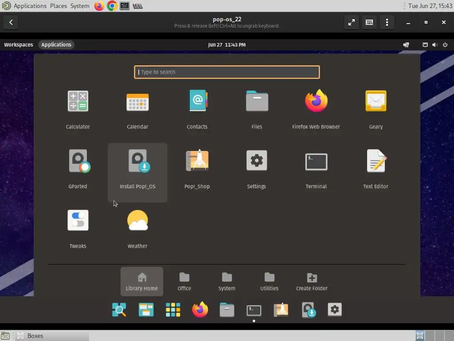Open the workspaces overview icon in dock
Screen dimensions: 454x341
point(146,309)
